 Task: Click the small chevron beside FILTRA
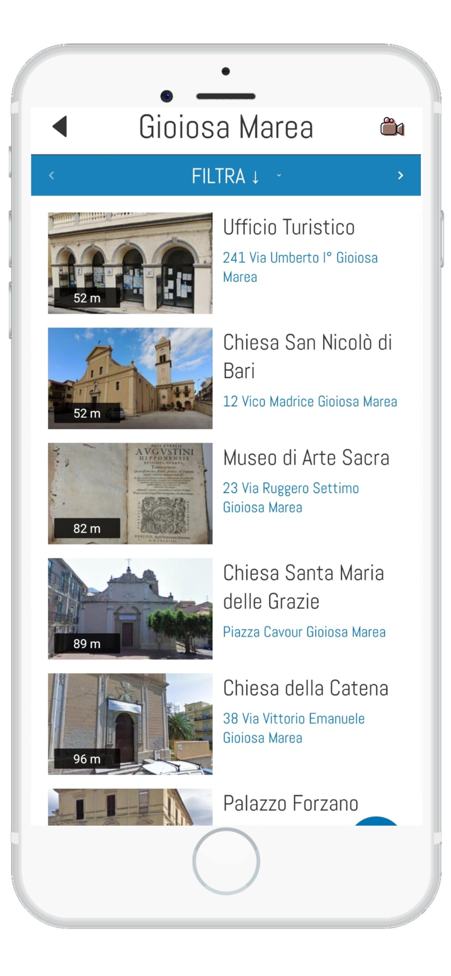tap(279, 175)
